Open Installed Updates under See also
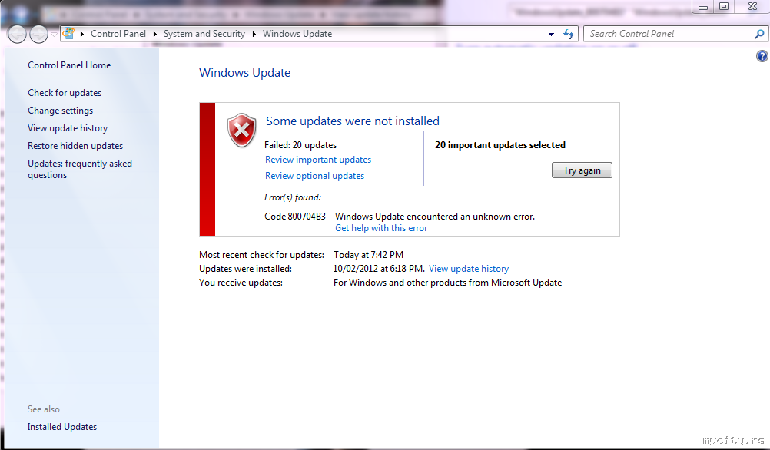The height and width of the screenshot is (450, 770). pyautogui.click(x=62, y=427)
